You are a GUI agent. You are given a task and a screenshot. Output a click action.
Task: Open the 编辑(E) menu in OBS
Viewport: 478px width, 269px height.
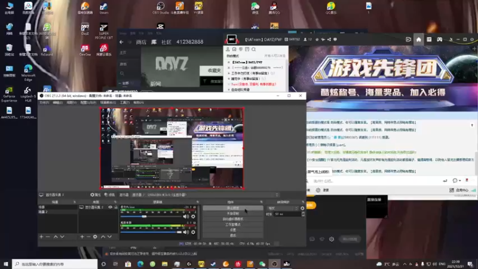(x=57, y=102)
